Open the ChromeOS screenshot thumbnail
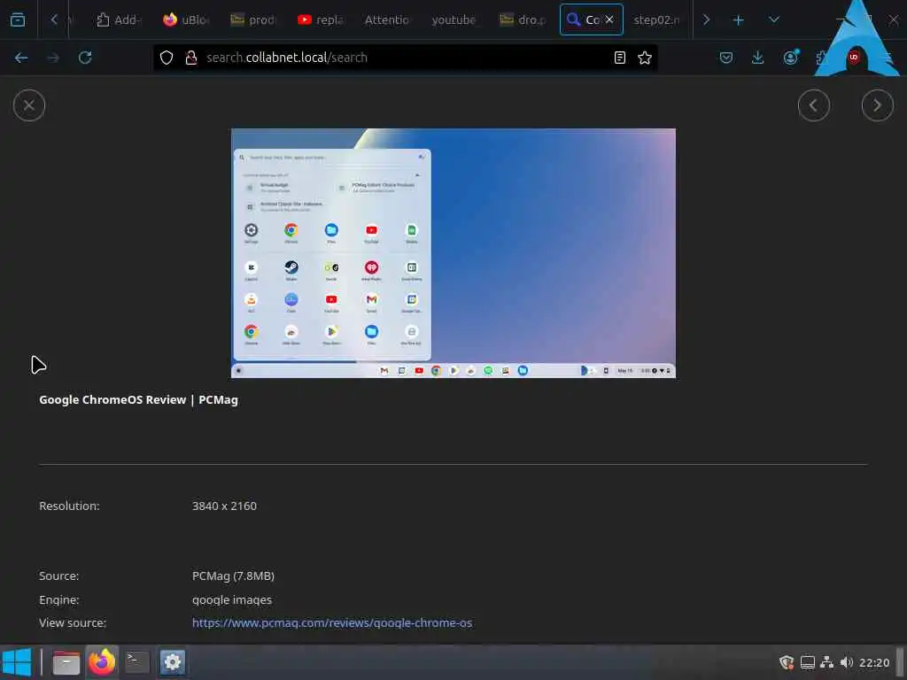 click(453, 252)
